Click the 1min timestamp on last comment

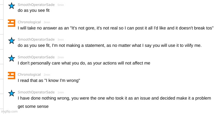click(x=61, y=92)
